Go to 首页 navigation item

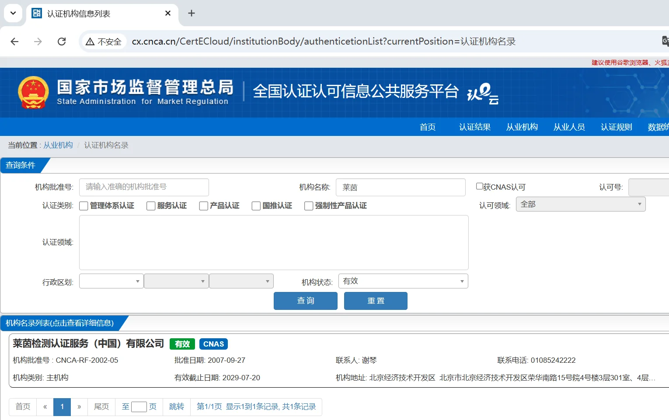(x=427, y=127)
